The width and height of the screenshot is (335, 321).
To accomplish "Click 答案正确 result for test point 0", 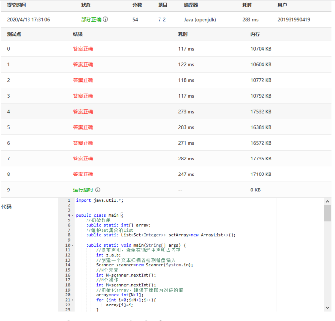I will [83, 49].
